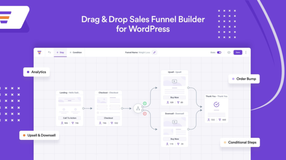Click the Order Bump label
The image size is (286, 160).
244,79
